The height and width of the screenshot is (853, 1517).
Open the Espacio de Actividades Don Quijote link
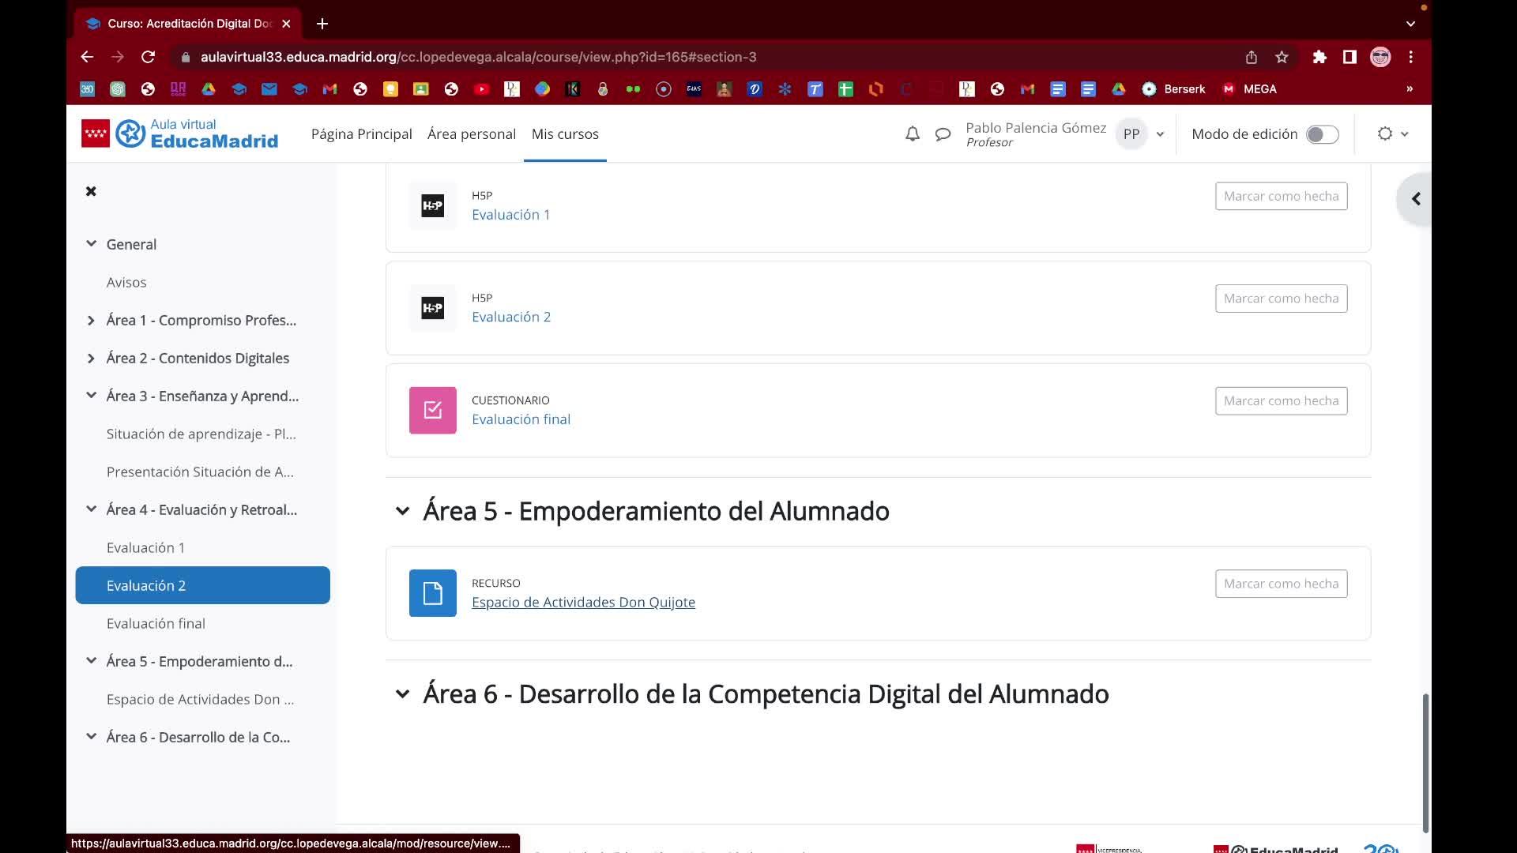[583, 603]
